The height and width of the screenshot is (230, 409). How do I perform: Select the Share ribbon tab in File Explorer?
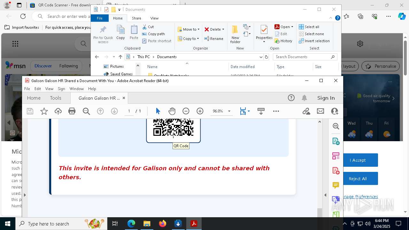coord(136,18)
